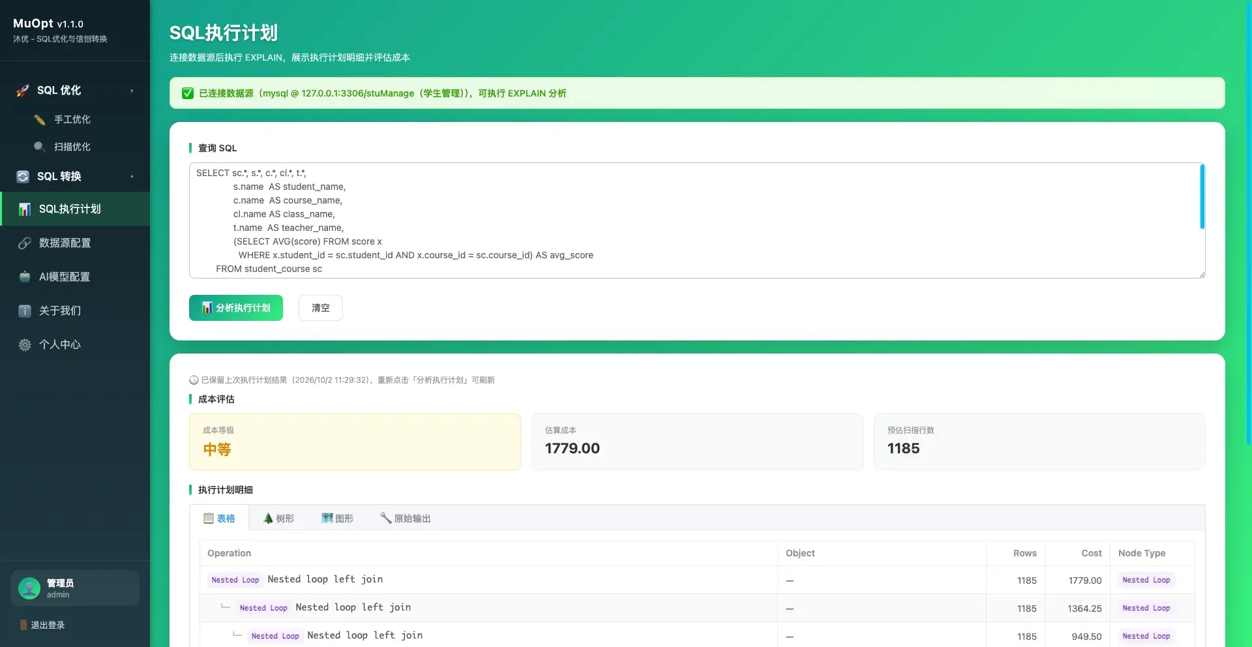
Task: Click the 估算成本 1779.00 card
Action: pyautogui.click(x=697, y=442)
